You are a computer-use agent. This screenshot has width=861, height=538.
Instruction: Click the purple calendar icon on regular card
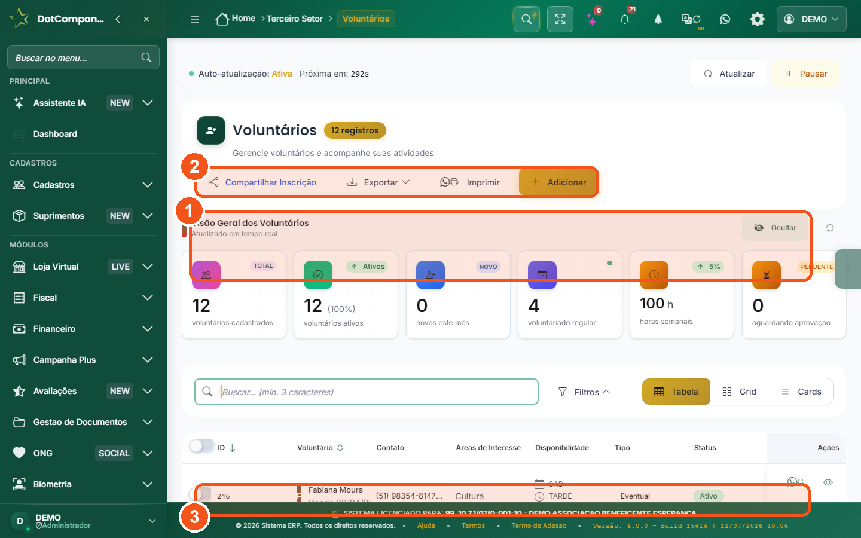point(542,275)
